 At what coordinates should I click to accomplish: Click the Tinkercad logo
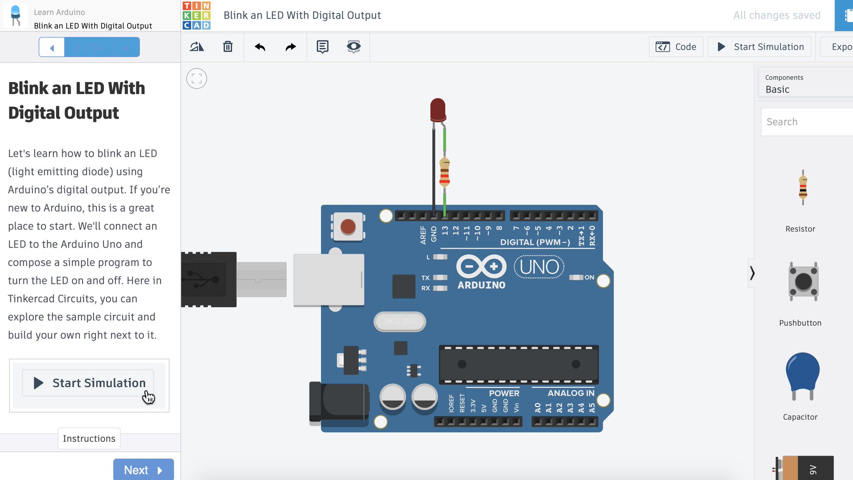(x=197, y=15)
